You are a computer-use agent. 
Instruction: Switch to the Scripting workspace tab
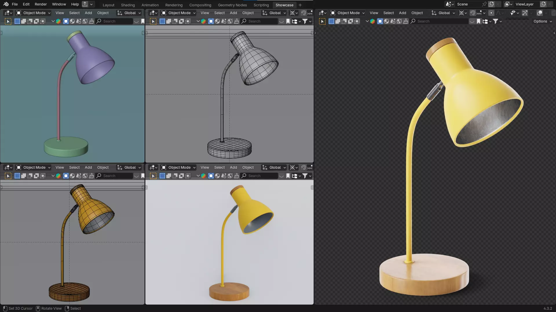(261, 5)
